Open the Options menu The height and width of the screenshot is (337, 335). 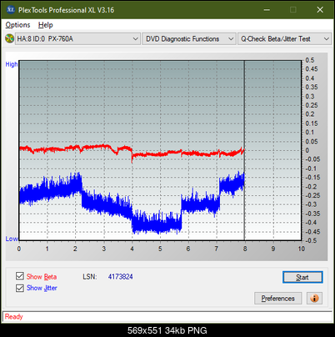17,25
